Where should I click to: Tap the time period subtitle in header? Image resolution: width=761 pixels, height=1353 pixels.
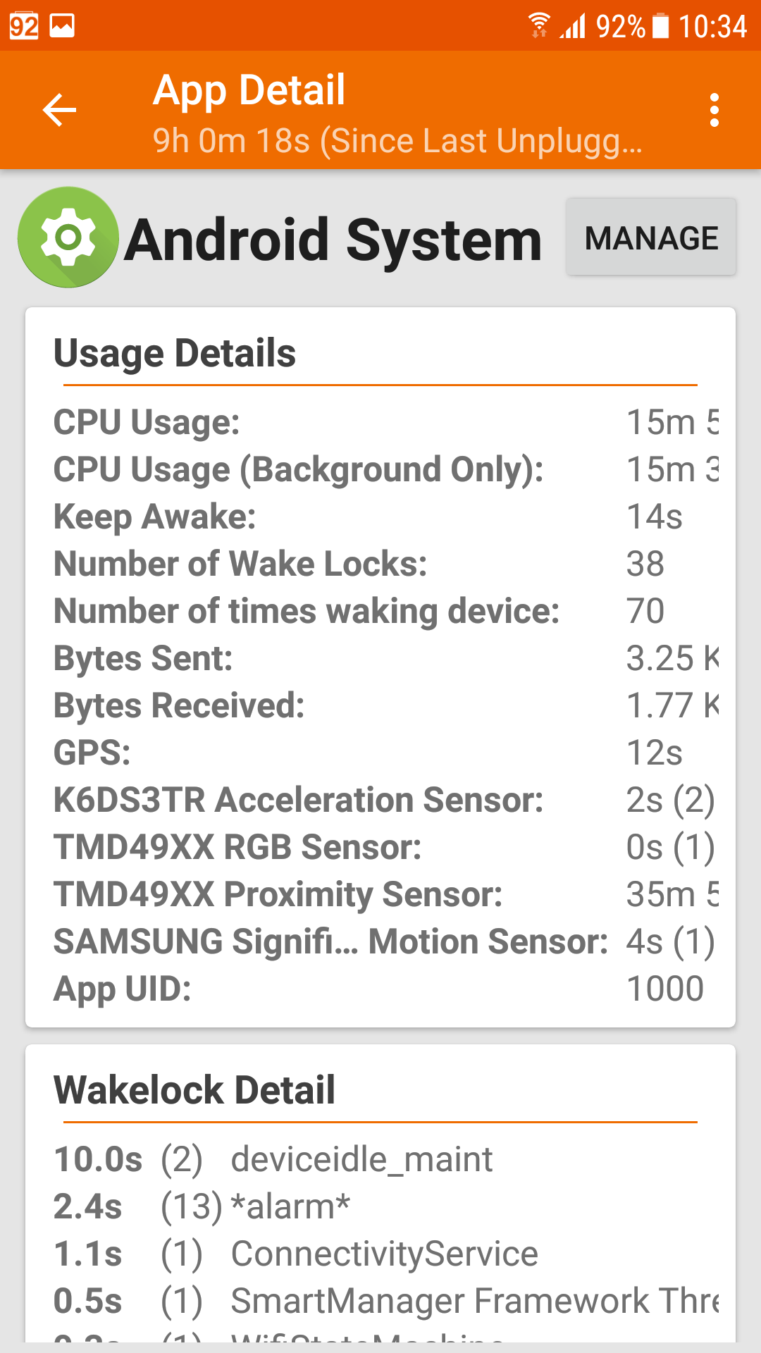point(397,141)
